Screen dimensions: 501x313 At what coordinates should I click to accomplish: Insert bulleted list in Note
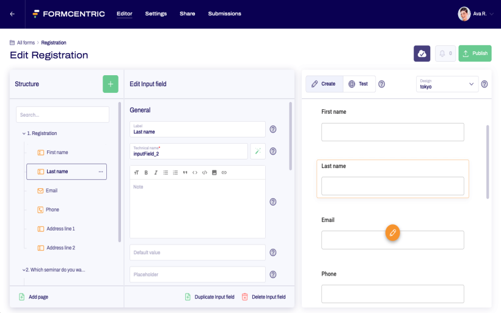[x=166, y=172]
